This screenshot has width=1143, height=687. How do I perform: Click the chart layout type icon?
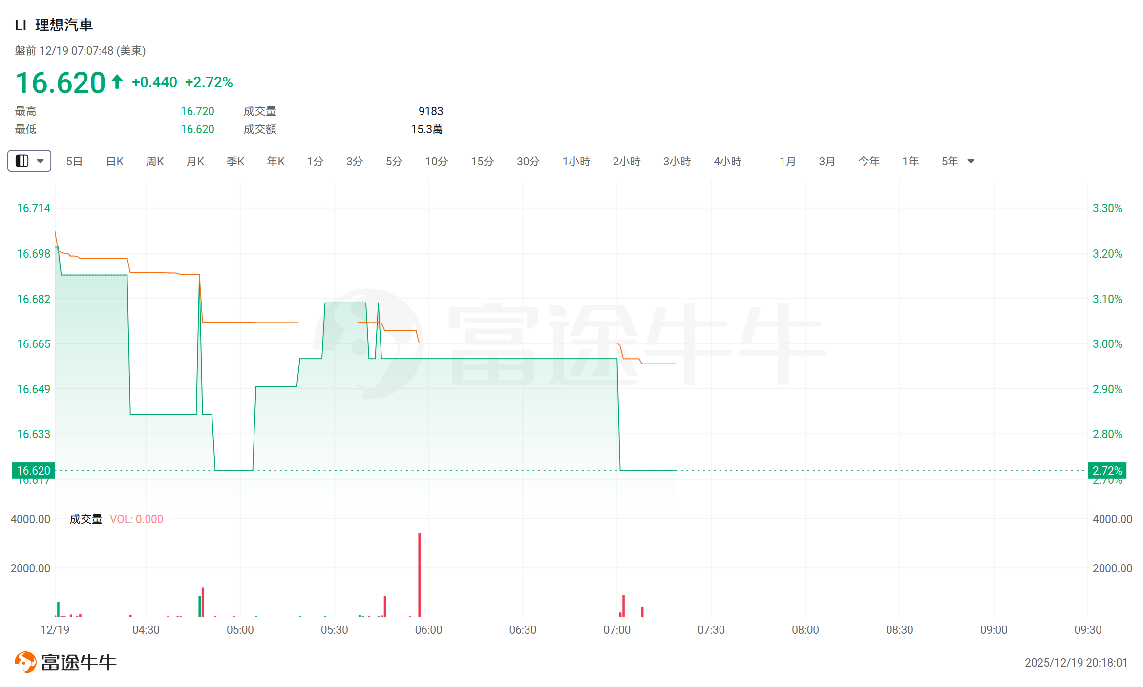coord(22,161)
